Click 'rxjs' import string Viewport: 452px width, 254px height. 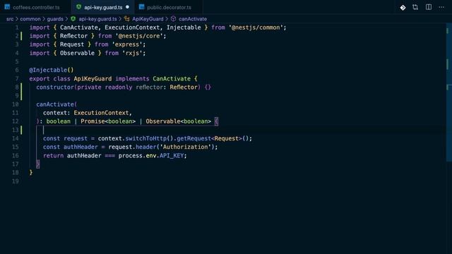pyautogui.click(x=132, y=54)
